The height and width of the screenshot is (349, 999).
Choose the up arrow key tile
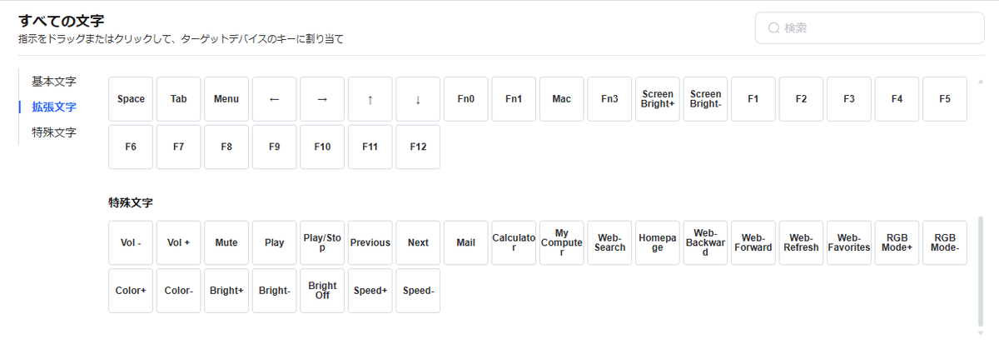370,98
